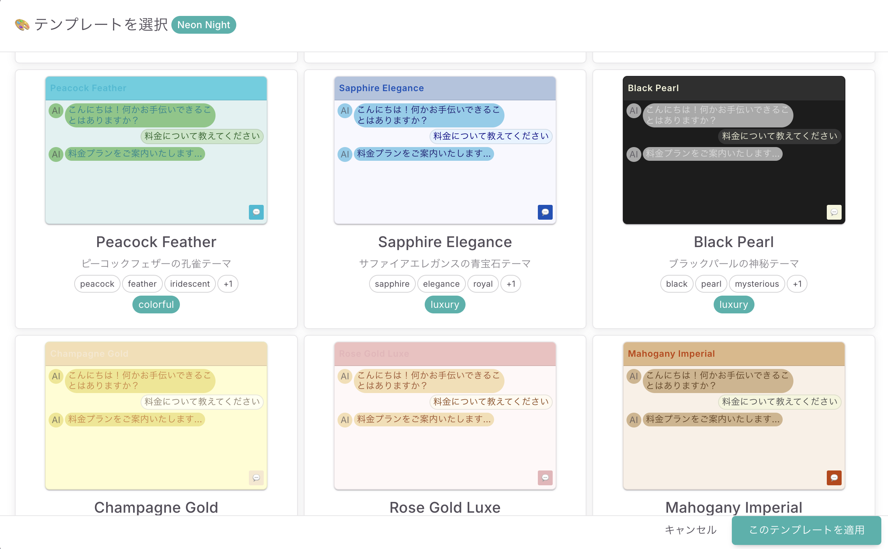888x549 pixels.
Task: Select the Sapphire Elegance card title
Action: (x=445, y=242)
